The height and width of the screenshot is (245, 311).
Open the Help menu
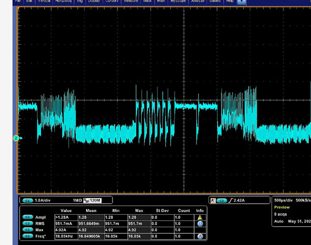(230, 1)
